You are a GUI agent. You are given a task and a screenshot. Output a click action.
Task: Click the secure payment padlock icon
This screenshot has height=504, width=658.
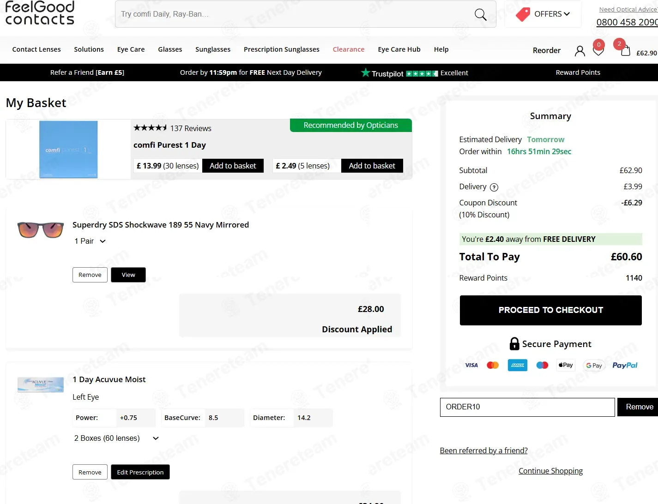coord(514,343)
